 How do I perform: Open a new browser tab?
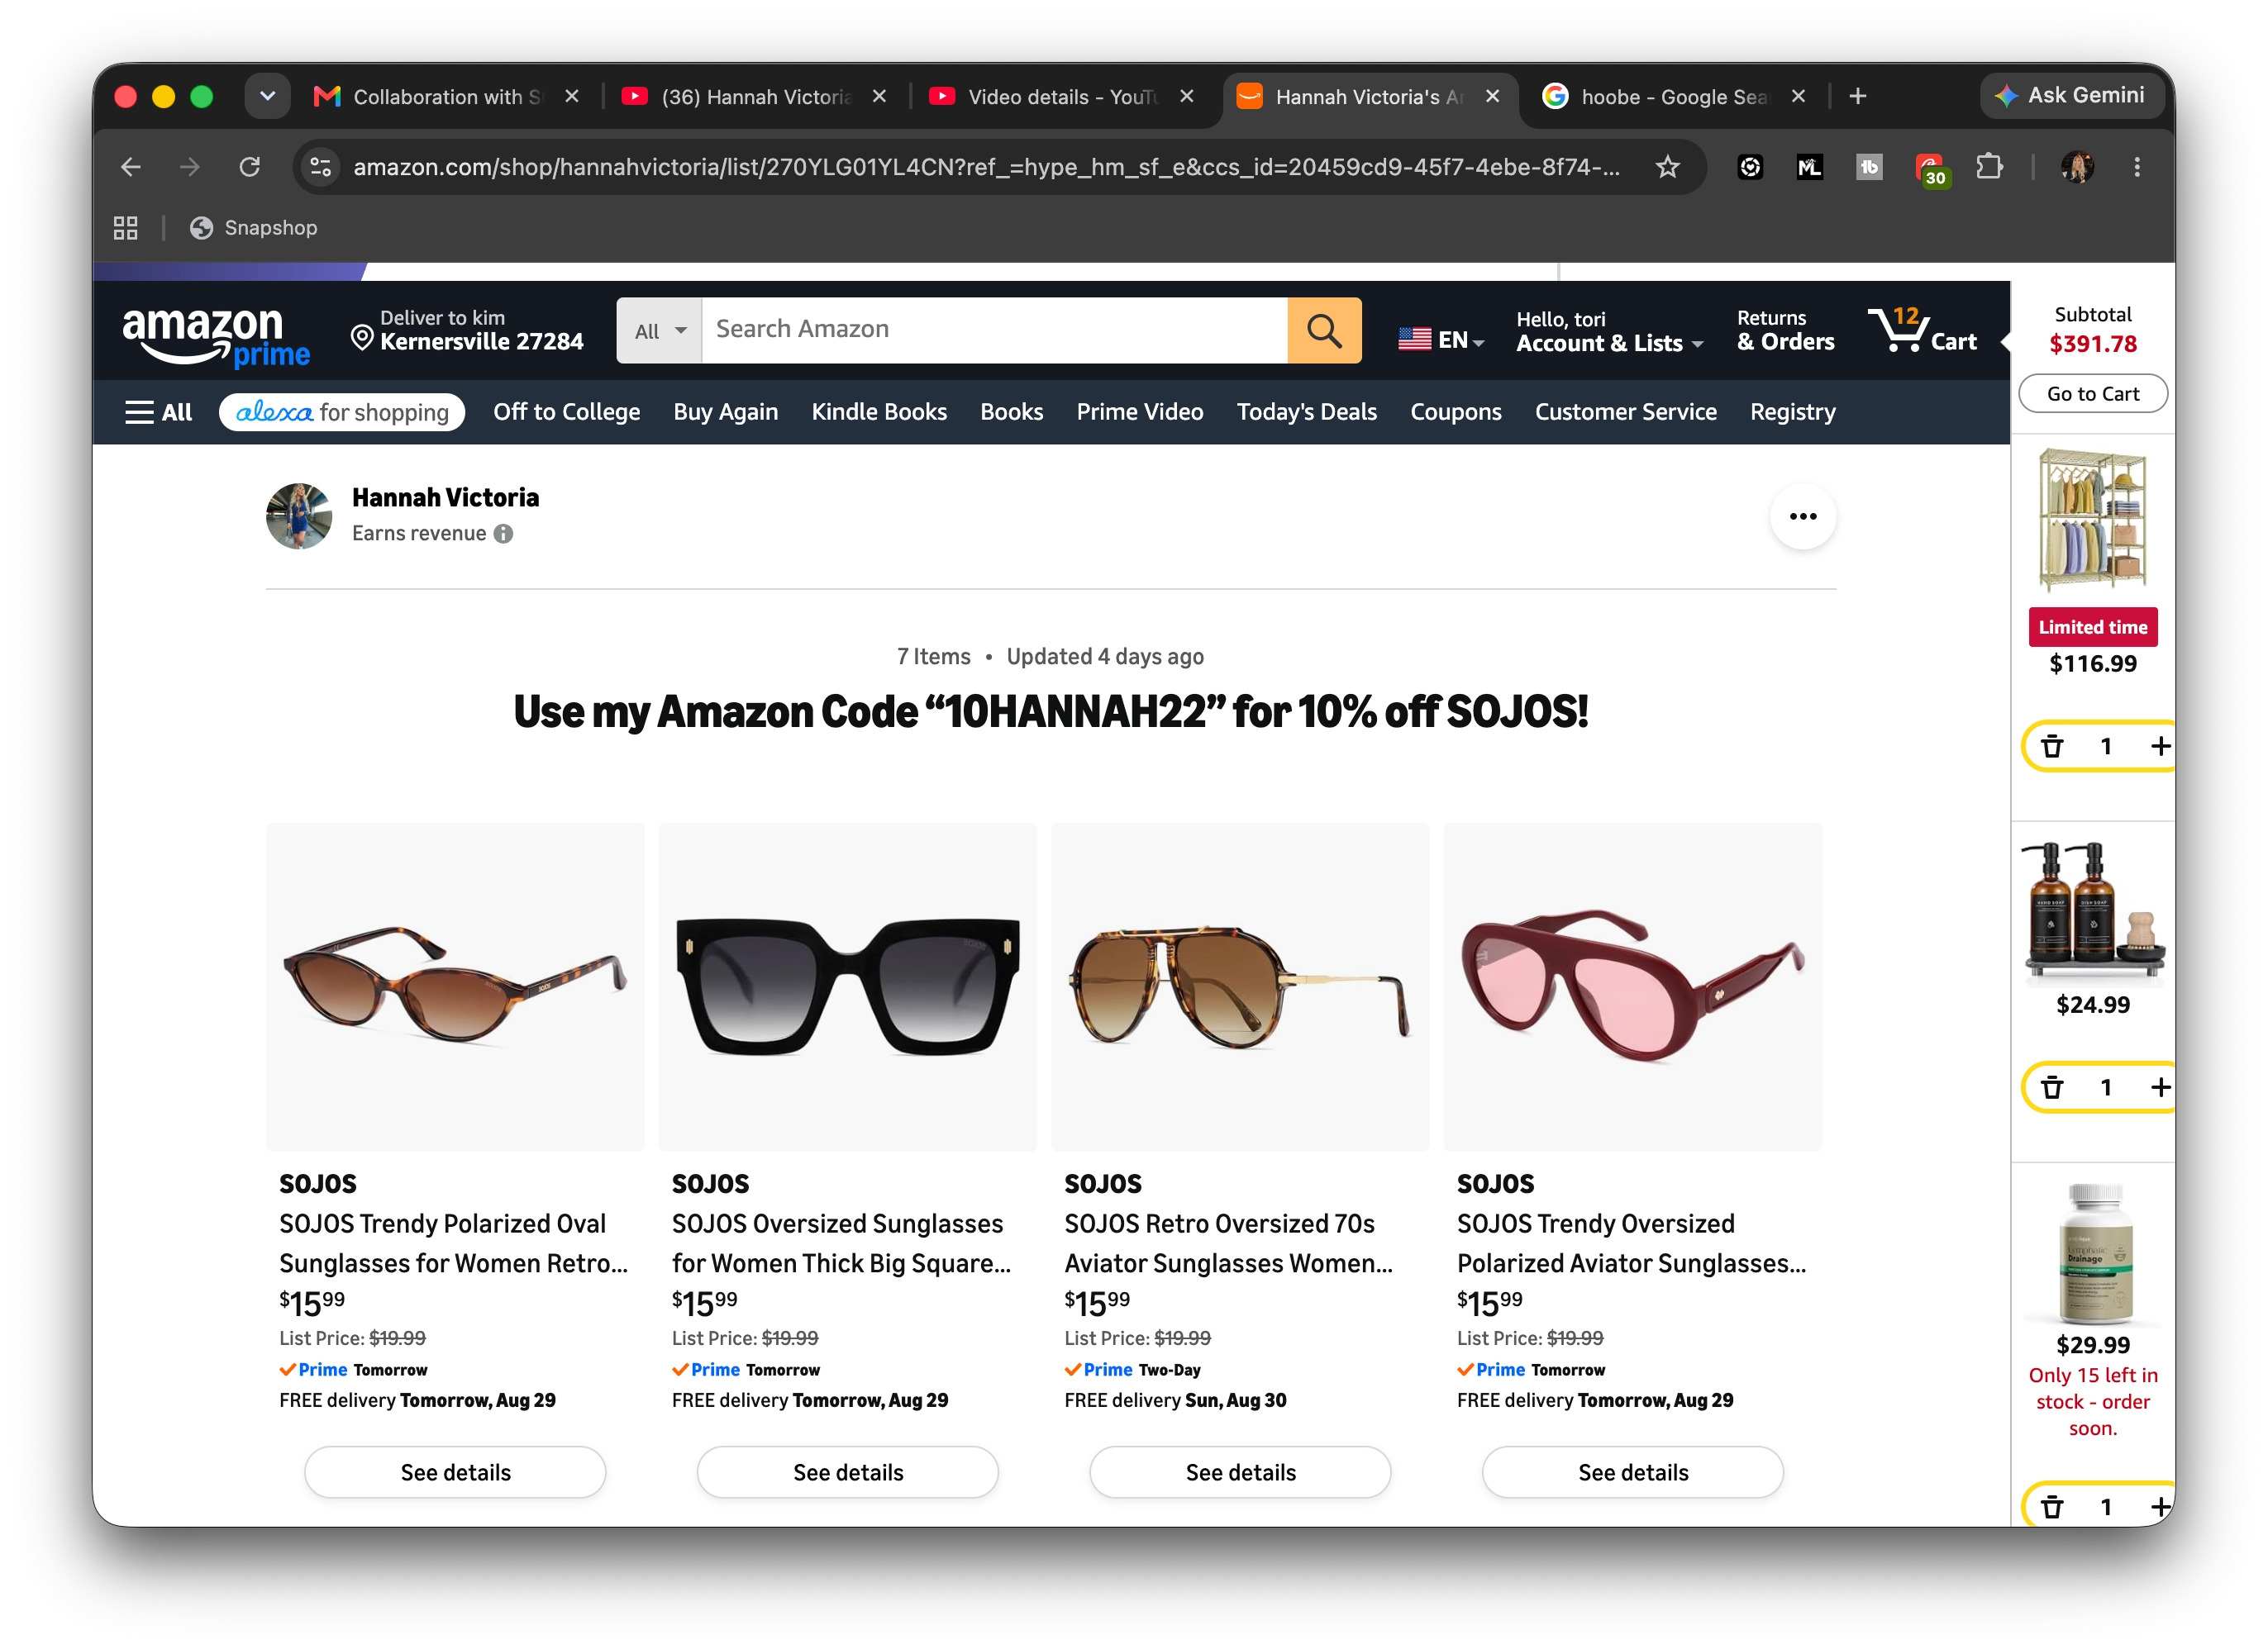pyautogui.click(x=1858, y=97)
